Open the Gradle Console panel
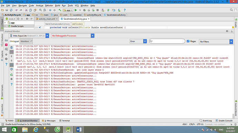This screenshot has height=133, width=238. 224,121
